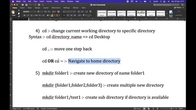Open the Draw ribbon tab
This screenshot has width=196, height=110.
click(30, 8)
